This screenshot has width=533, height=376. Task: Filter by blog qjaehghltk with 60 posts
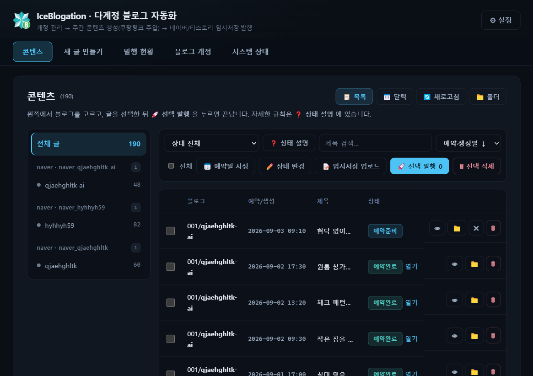click(x=89, y=265)
